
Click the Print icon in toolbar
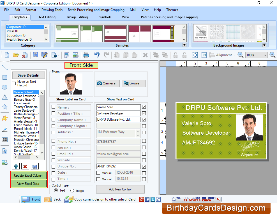click(x=86, y=55)
